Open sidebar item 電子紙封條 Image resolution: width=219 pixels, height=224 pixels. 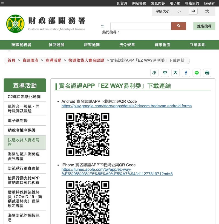25,120
